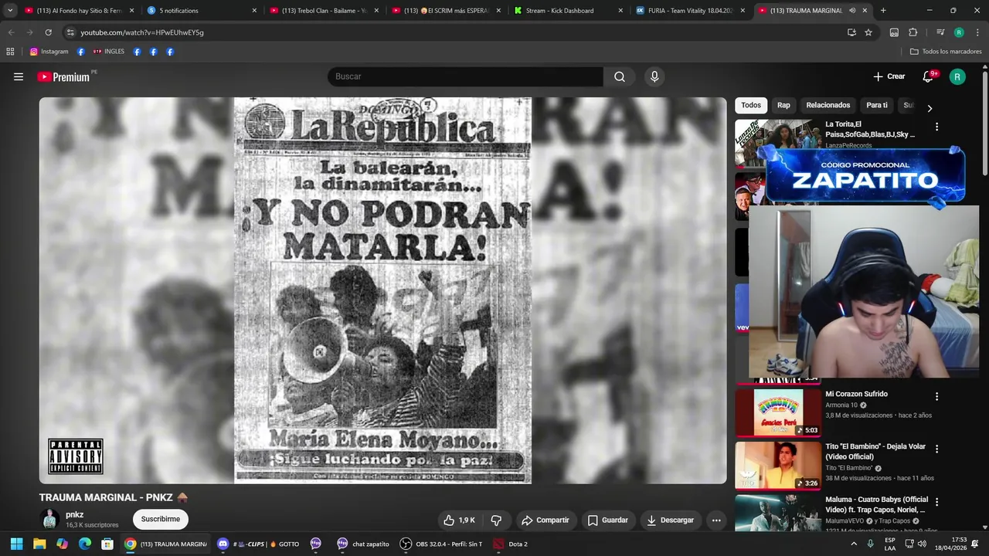Open more actions menu under the video
Image resolution: width=989 pixels, height=556 pixels.
pyautogui.click(x=716, y=520)
